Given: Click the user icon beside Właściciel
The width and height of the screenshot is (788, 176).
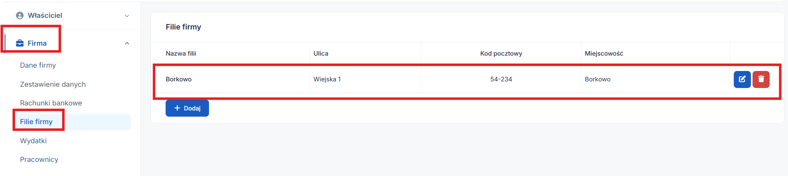Looking at the screenshot, I should (x=20, y=15).
